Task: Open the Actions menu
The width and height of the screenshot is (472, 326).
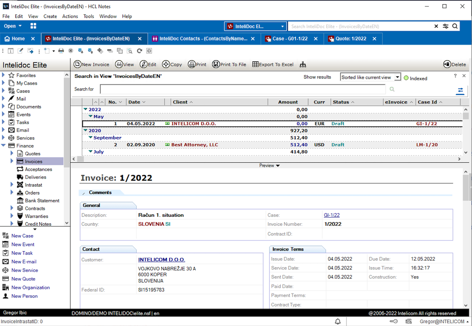Action: click(70, 16)
